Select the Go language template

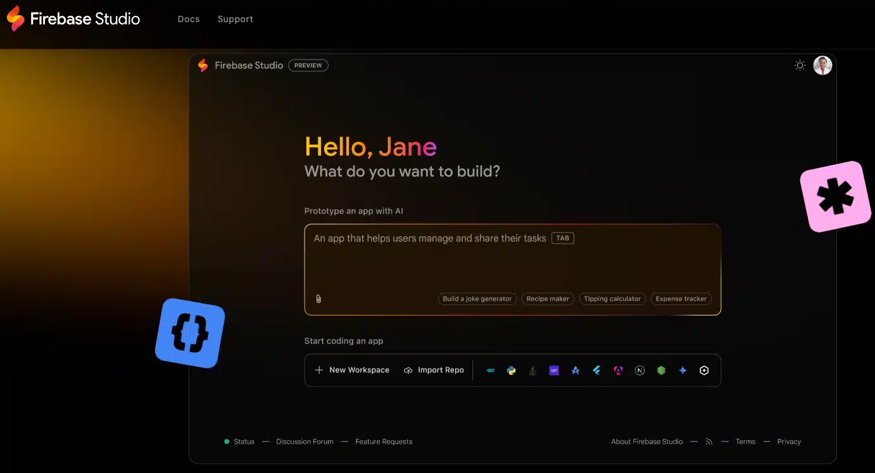coord(490,370)
